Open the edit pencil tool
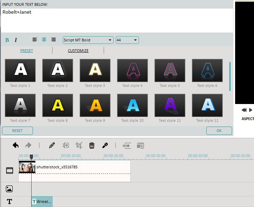This screenshot has width=254, height=207. pos(52,145)
